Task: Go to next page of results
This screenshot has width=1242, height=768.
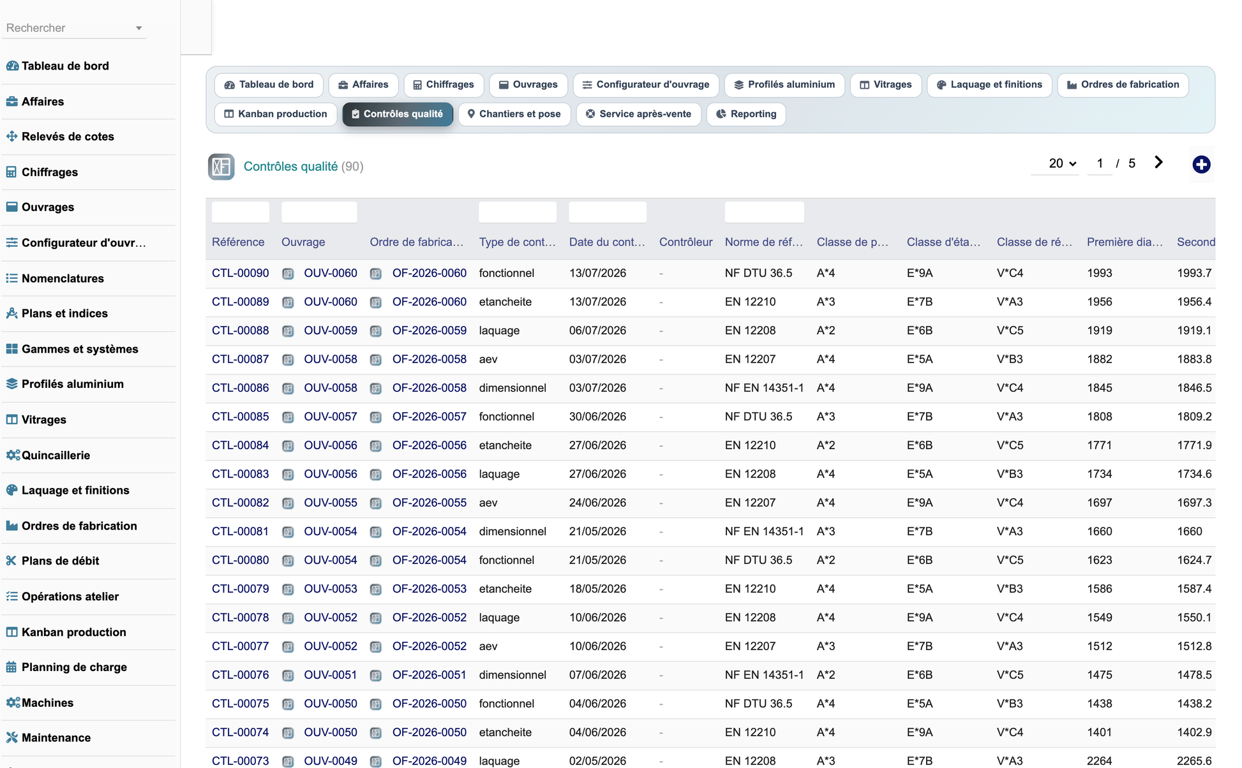Action: coord(1158,163)
